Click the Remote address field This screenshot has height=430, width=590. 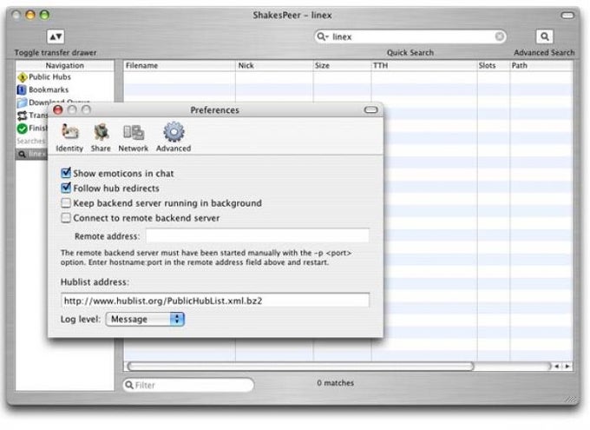(258, 236)
